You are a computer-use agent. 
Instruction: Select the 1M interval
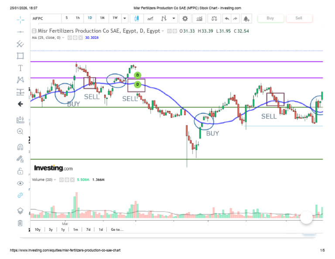pyautogui.click(x=103, y=18)
